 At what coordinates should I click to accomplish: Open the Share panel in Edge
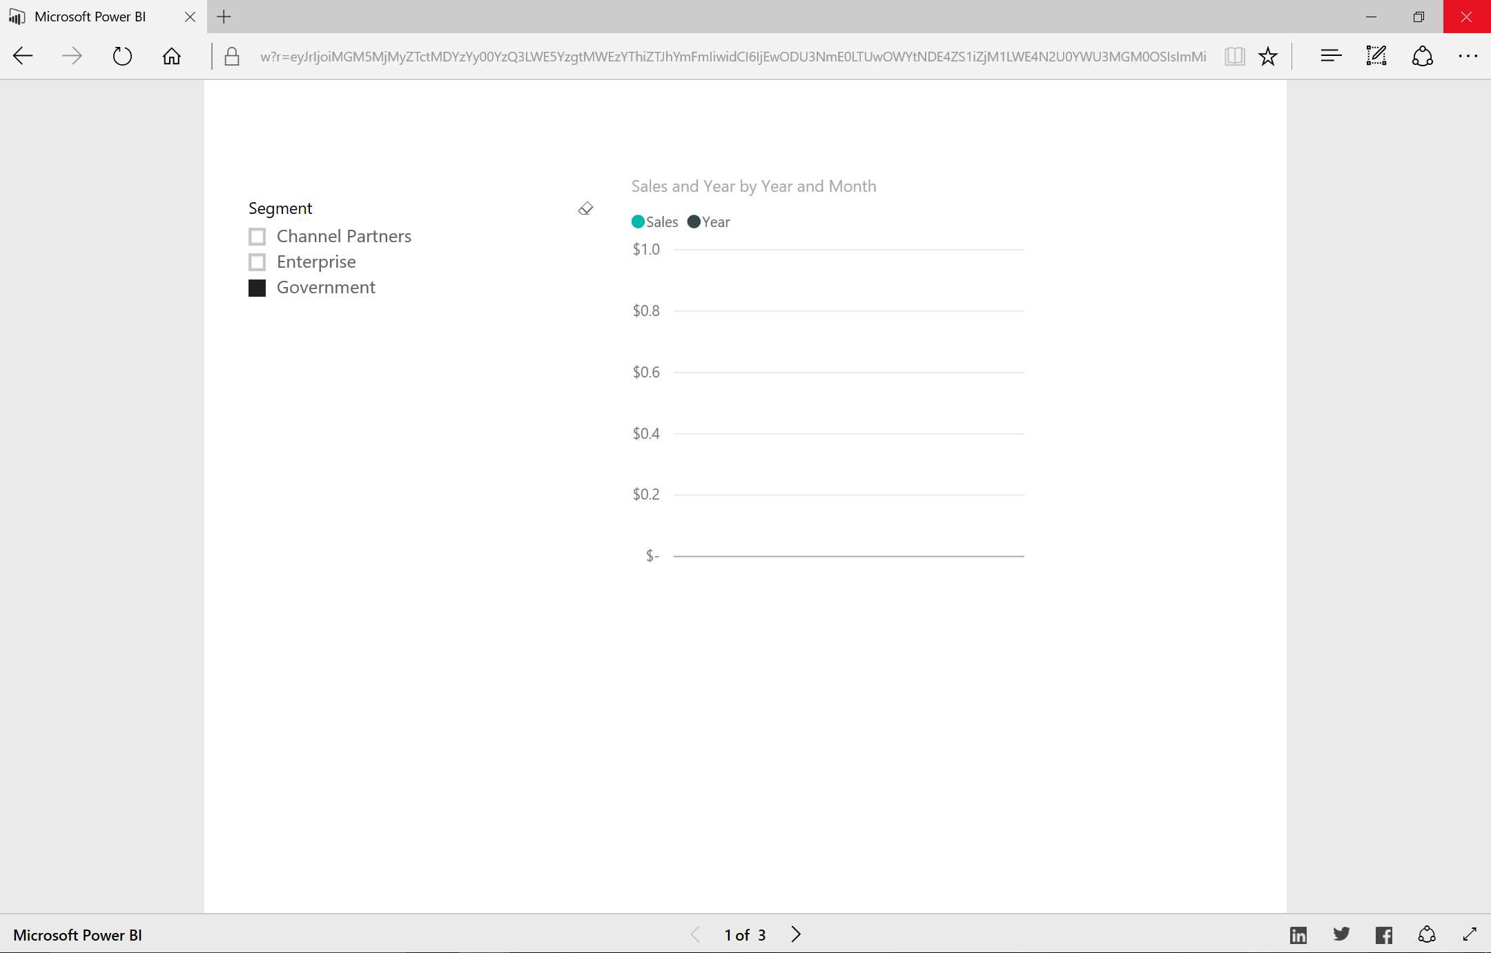tap(1423, 56)
